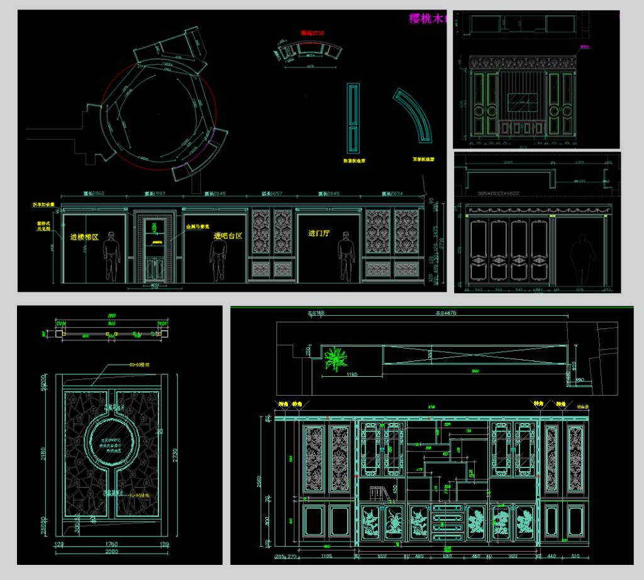
Task: Click the 510 dimension at the bookcase's bottom right
Action: coord(575,555)
